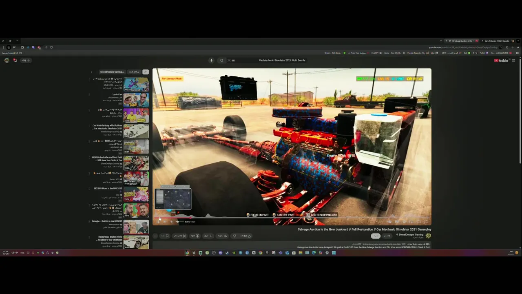The height and width of the screenshot is (294, 522).
Task: Enter fullscreen mode in the player
Action: coord(426,221)
